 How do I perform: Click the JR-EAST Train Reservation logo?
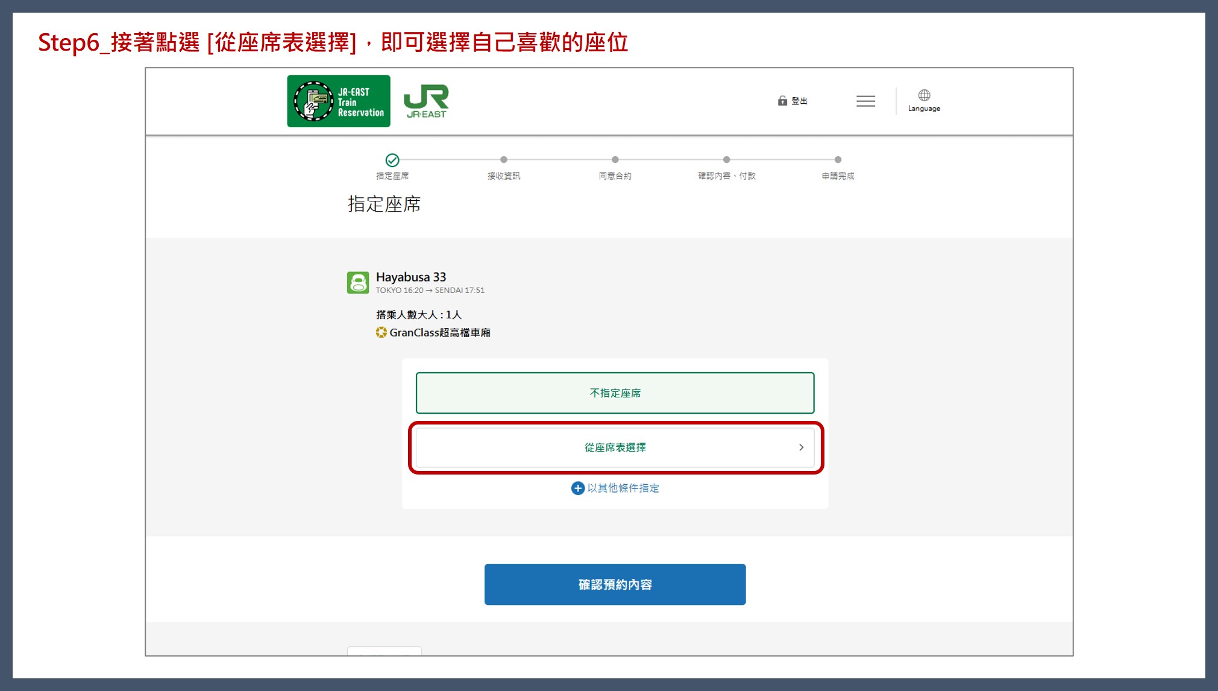[338, 101]
